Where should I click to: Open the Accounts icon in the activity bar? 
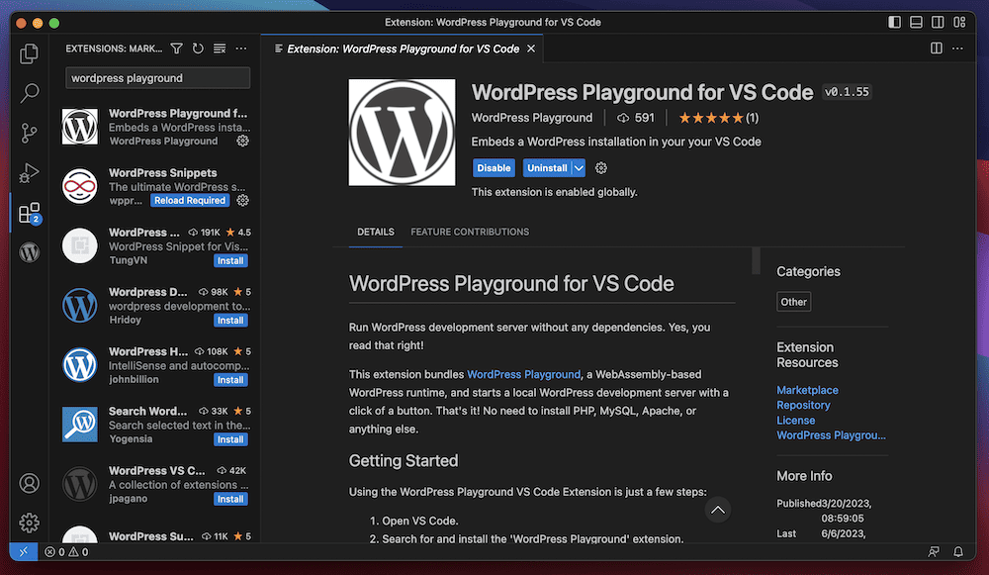[x=29, y=484]
